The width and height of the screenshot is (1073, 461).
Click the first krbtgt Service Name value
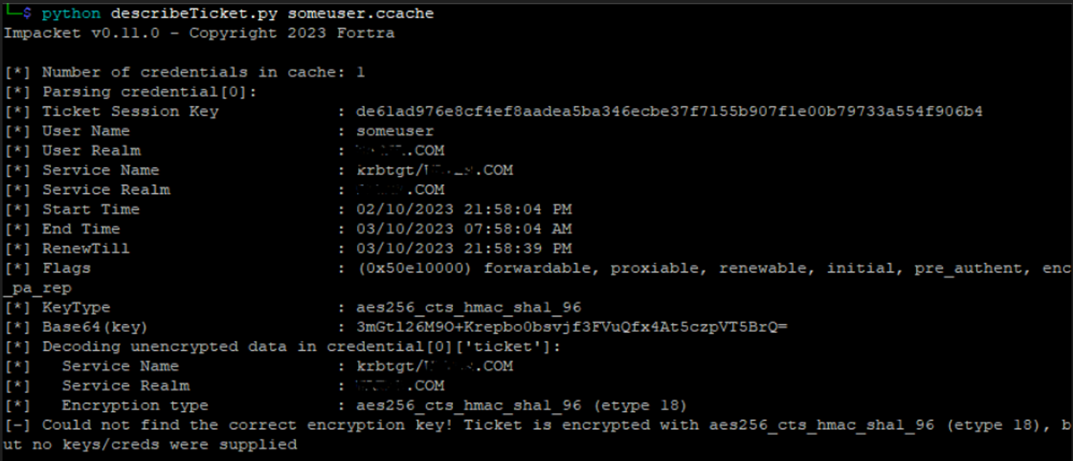[435, 170]
